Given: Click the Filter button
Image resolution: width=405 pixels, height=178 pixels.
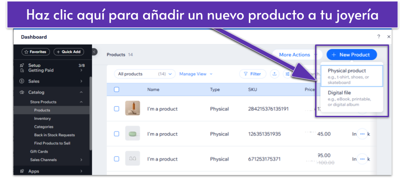Looking at the screenshot, I should (x=253, y=74).
